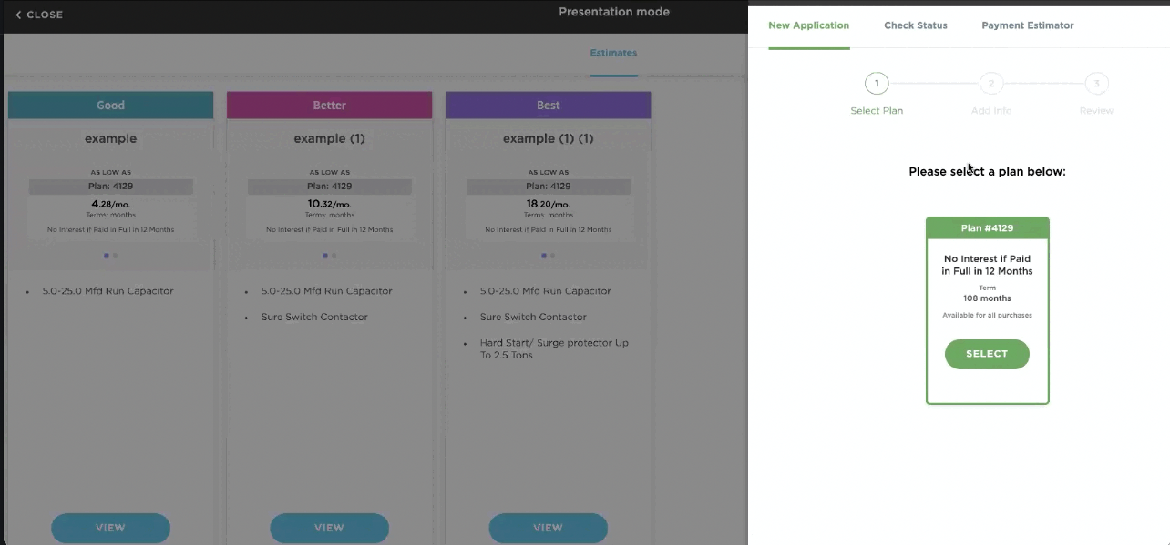Switch to the Check Status tab
Screen dimensions: 1170x545
pyautogui.click(x=915, y=25)
